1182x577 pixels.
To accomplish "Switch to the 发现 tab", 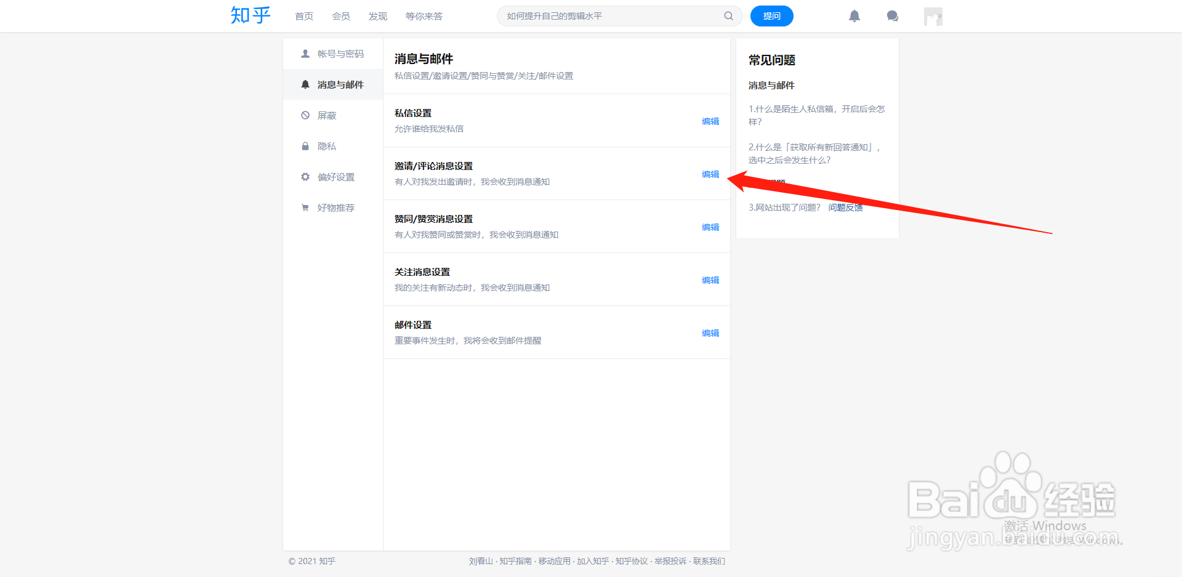I will coord(377,16).
